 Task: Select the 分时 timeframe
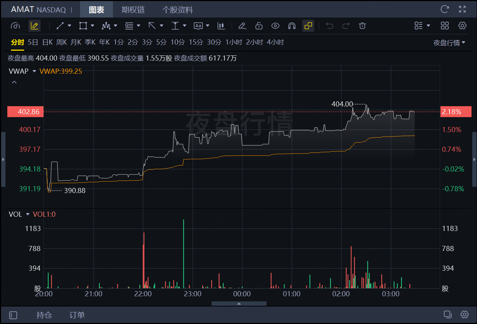pos(18,43)
